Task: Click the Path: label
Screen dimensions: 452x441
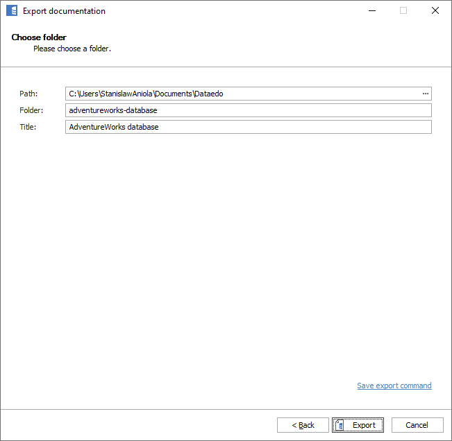Action: click(28, 94)
